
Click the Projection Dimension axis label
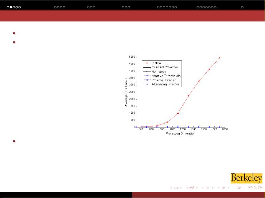pyautogui.click(x=180, y=134)
